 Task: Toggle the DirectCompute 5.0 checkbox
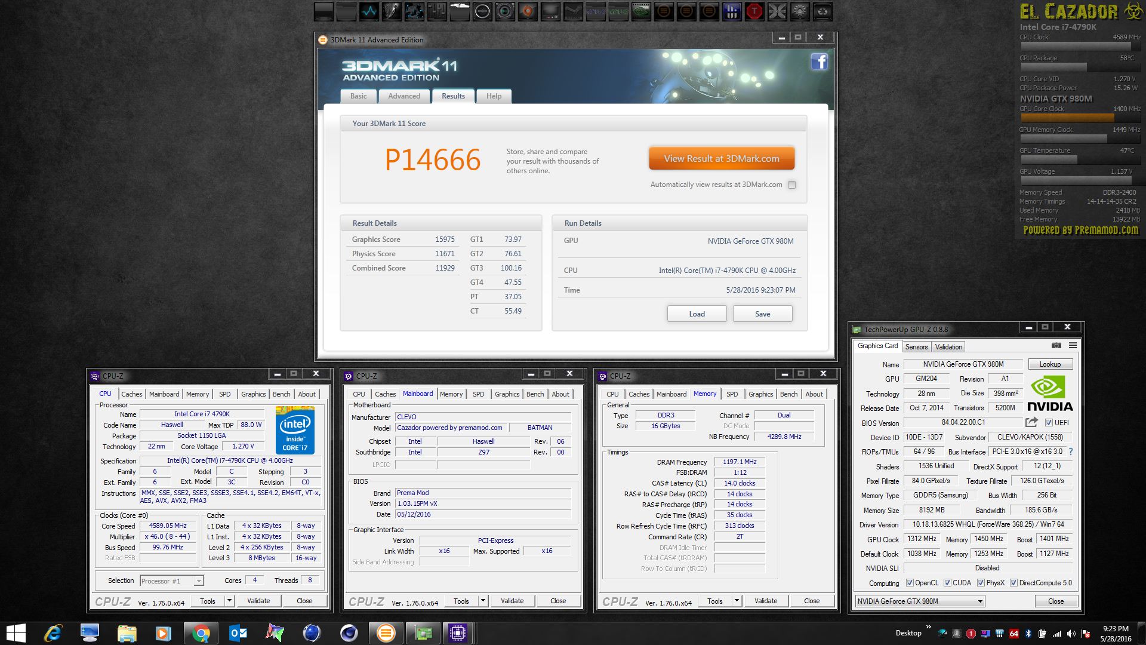(x=1013, y=583)
